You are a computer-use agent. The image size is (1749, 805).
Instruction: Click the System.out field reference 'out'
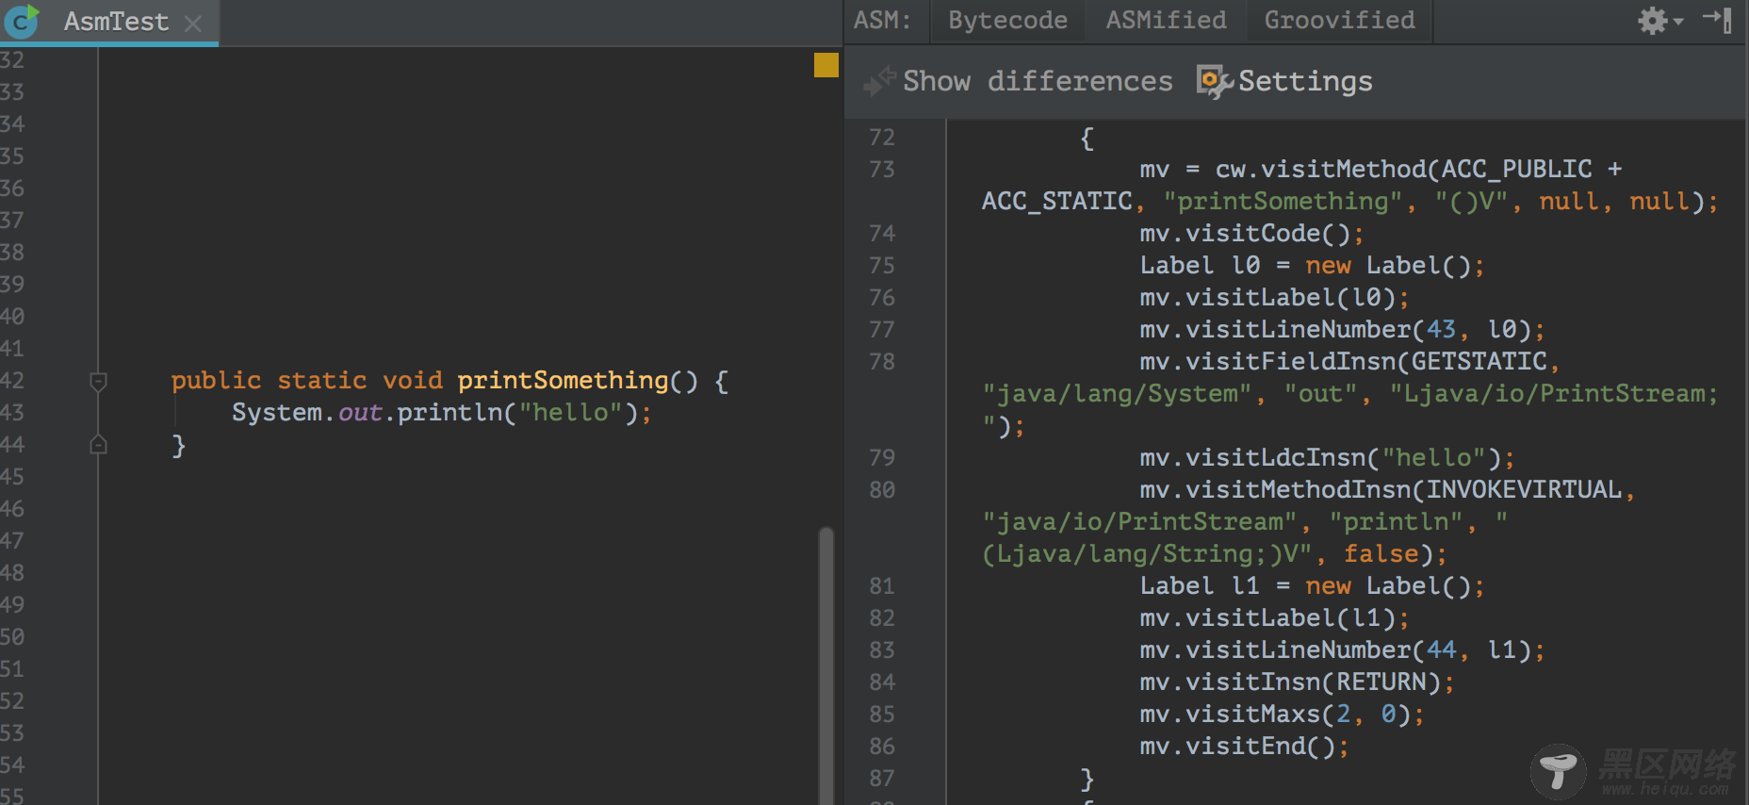point(360,413)
